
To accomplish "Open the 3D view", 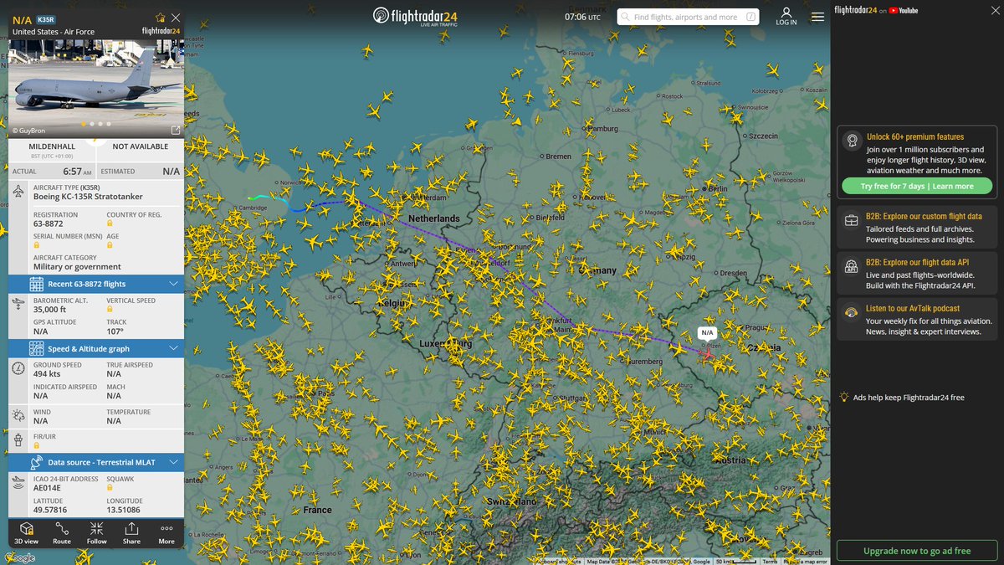I will pyautogui.click(x=26, y=533).
